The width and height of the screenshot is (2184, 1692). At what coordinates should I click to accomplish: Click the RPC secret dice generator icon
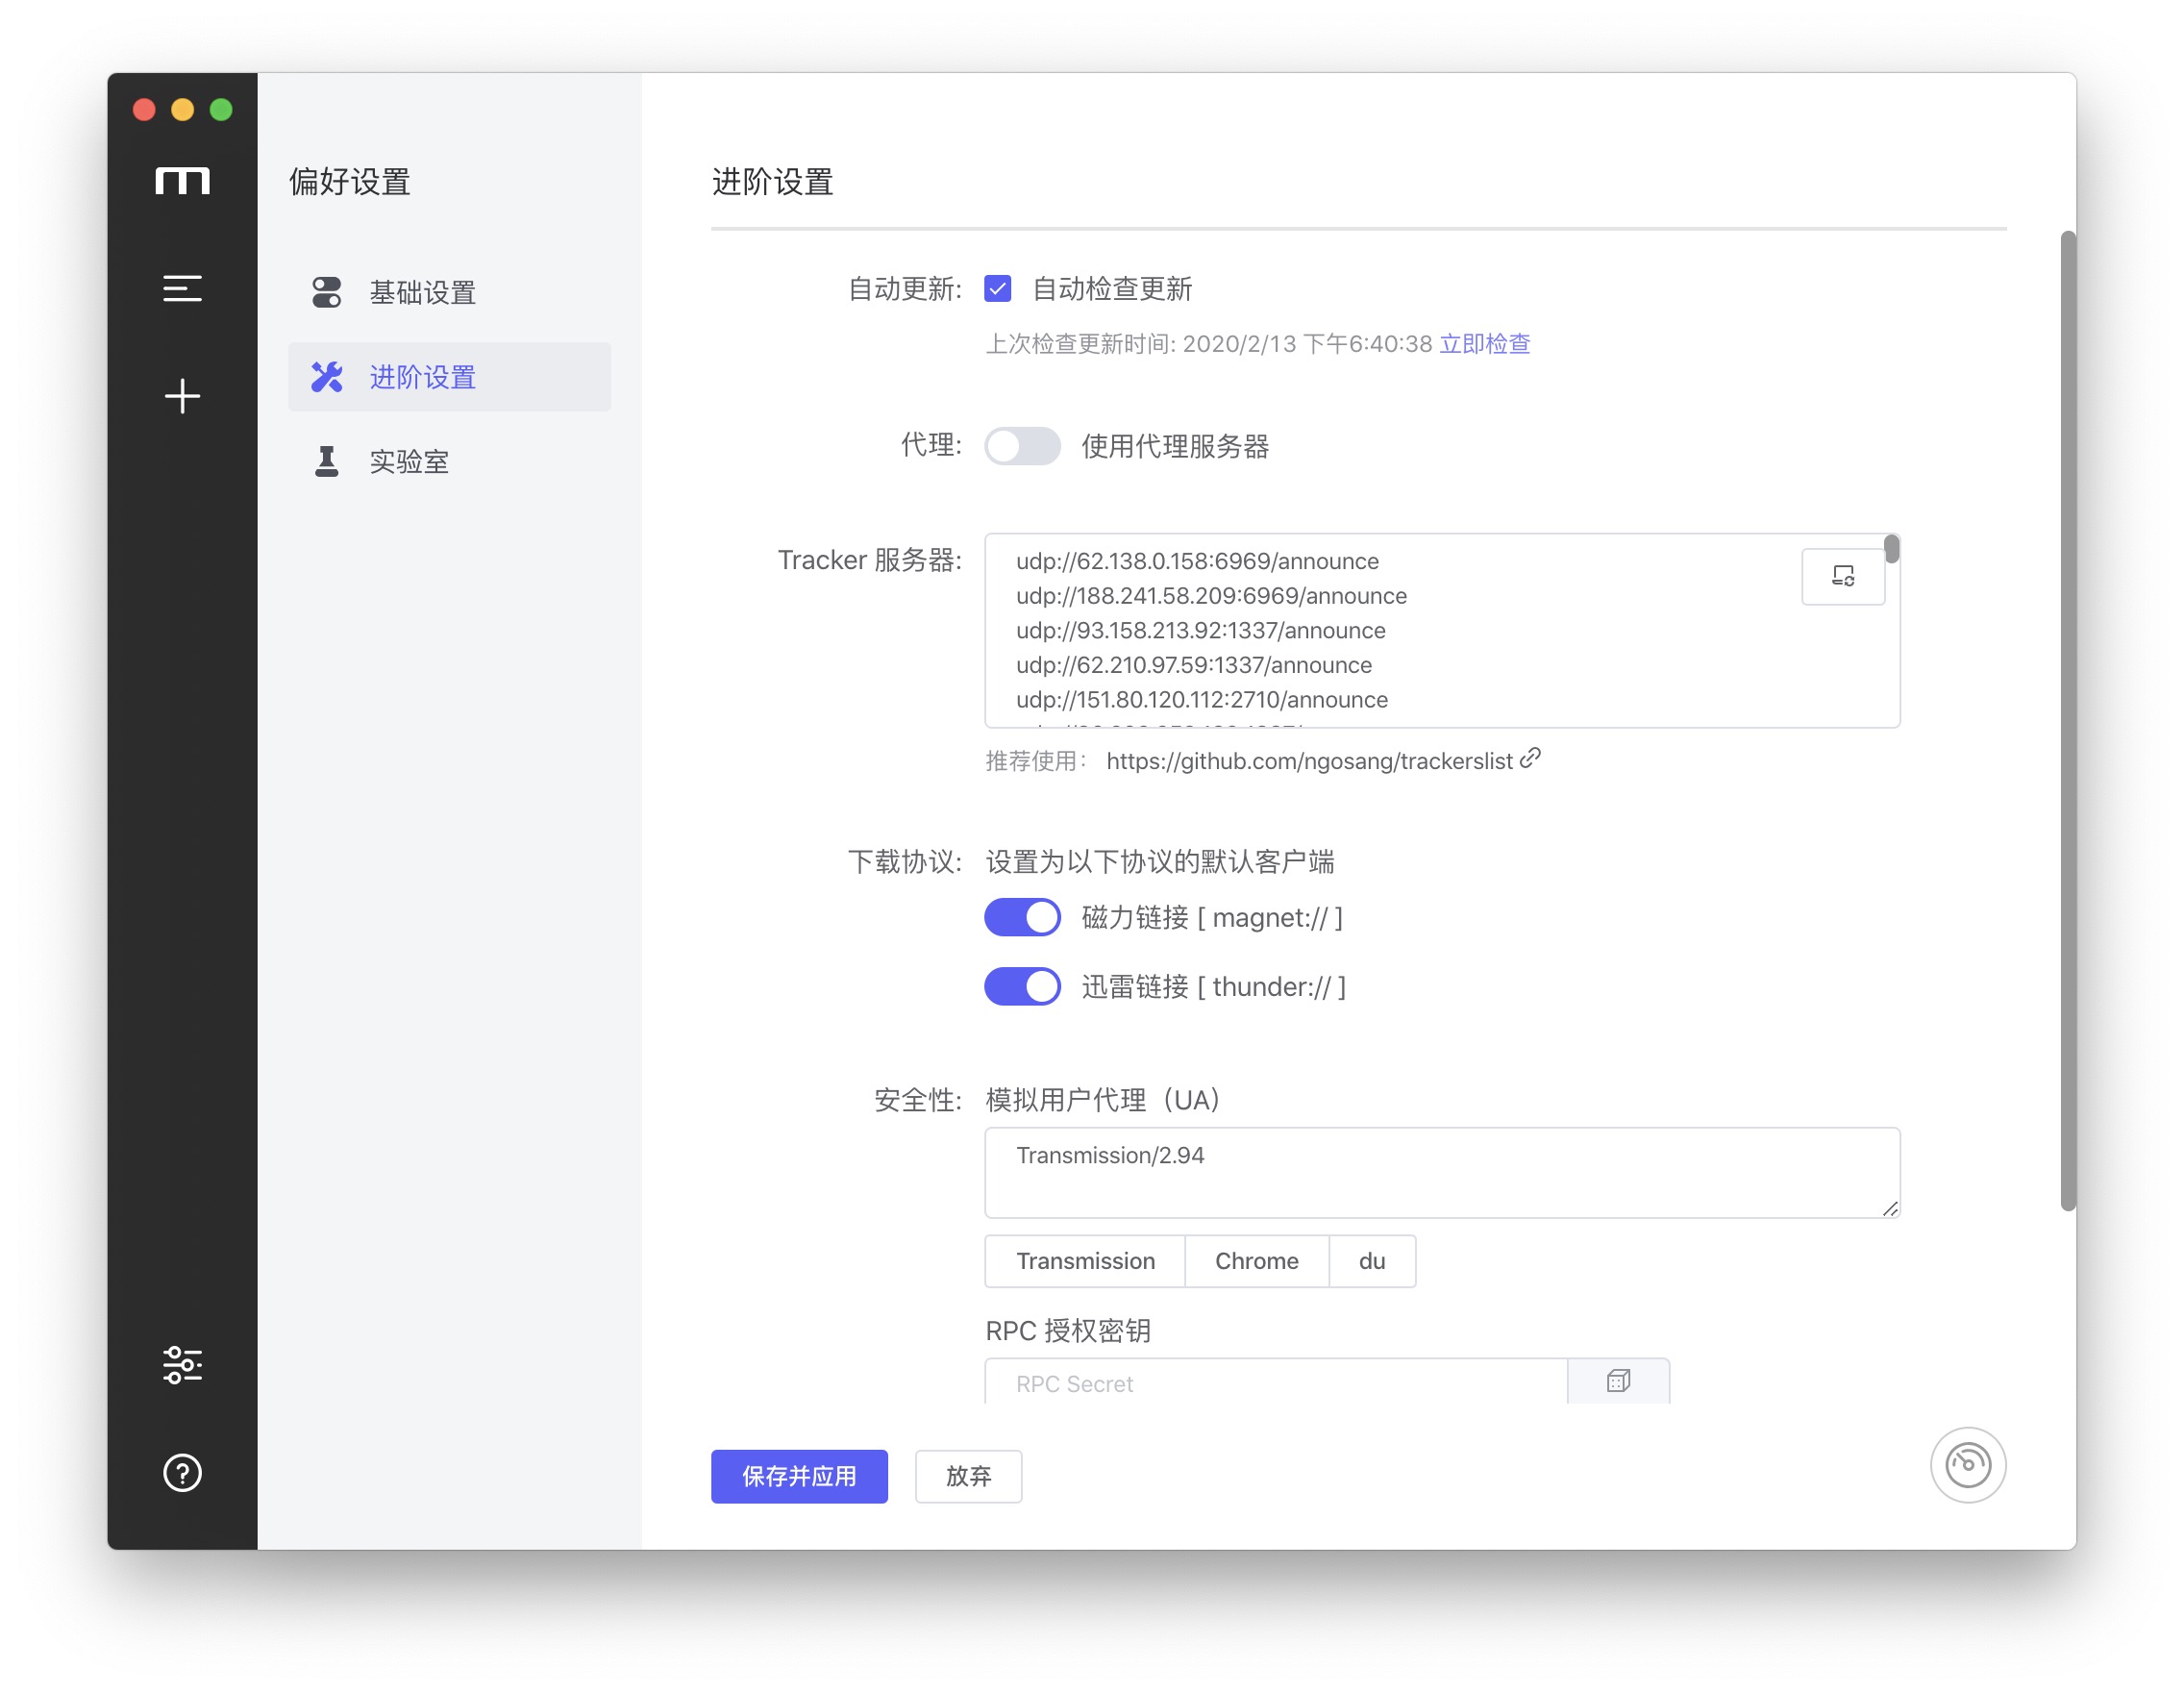(1617, 1381)
